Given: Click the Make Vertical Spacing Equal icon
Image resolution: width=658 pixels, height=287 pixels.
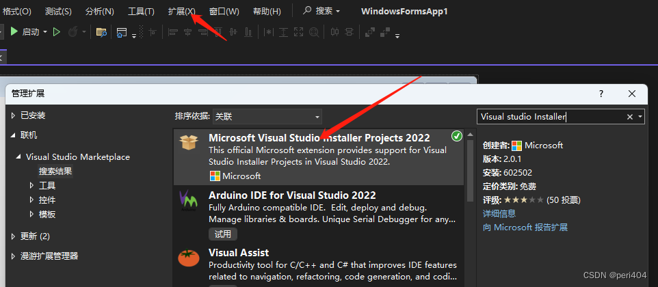Looking at the screenshot, I should tap(349, 32).
